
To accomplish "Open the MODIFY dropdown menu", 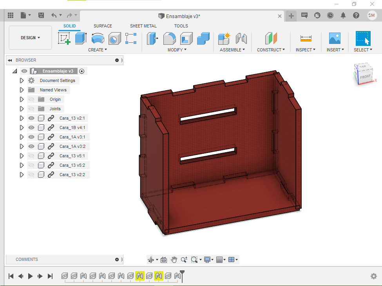I will coord(177,50).
